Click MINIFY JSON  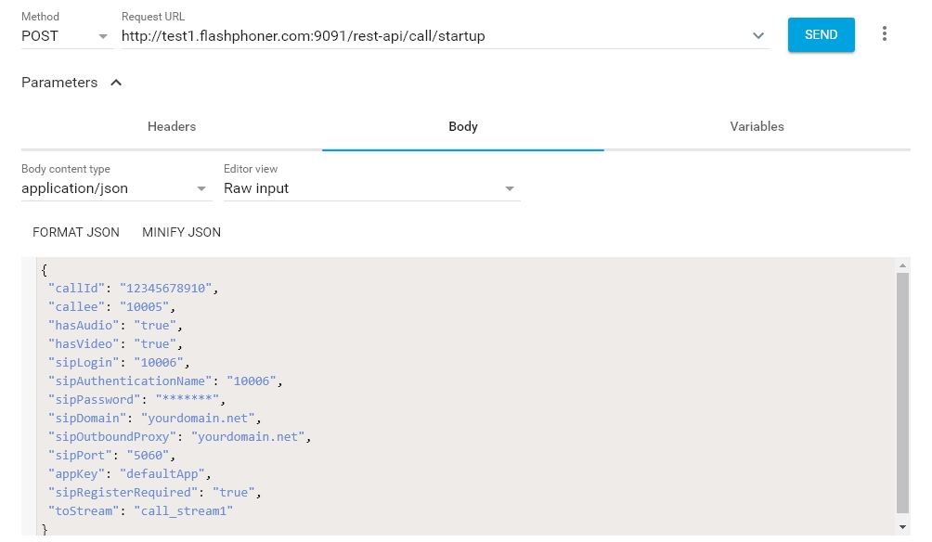coord(181,232)
